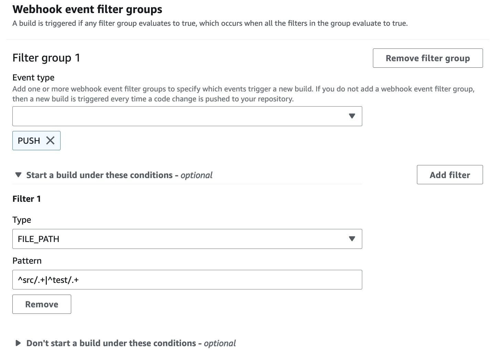Click Remove filter group
This screenshot has height=363, width=494.
(x=428, y=58)
